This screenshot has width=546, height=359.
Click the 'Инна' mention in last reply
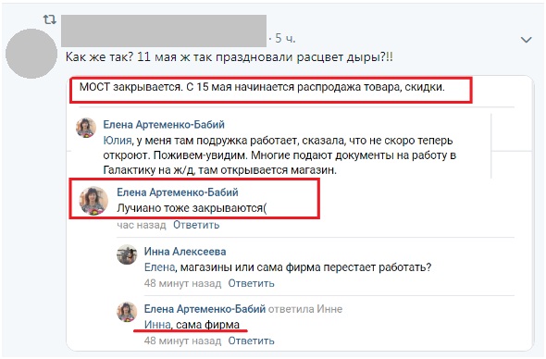click(x=157, y=325)
